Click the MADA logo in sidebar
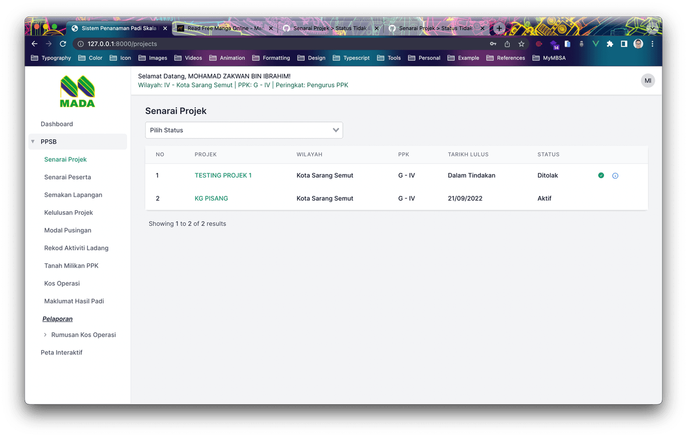 point(77,92)
